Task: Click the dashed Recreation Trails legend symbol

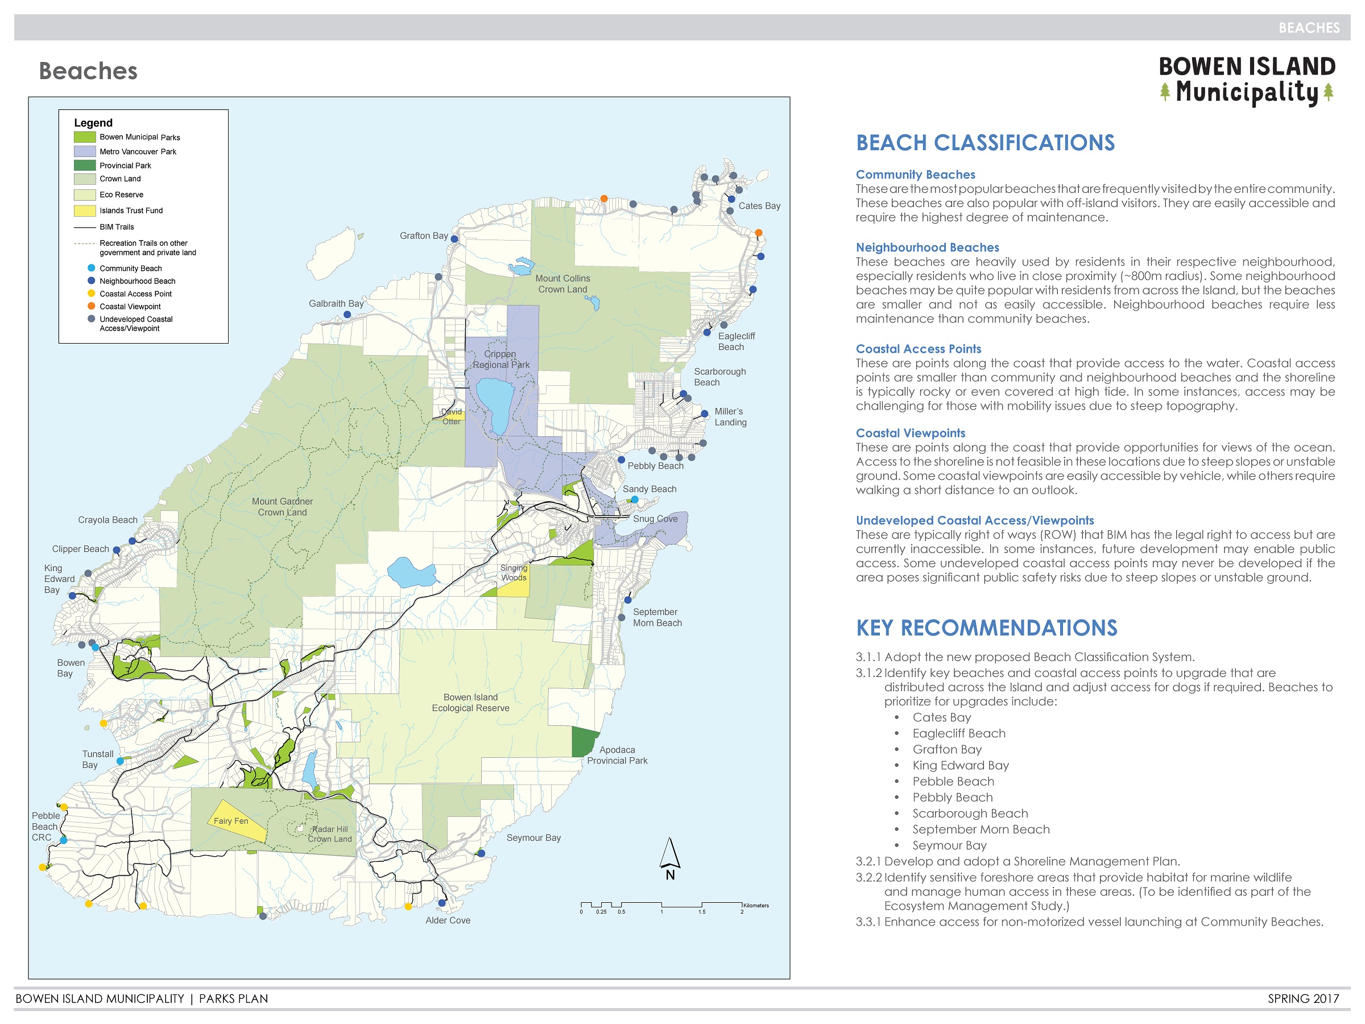Action: pos(85,243)
